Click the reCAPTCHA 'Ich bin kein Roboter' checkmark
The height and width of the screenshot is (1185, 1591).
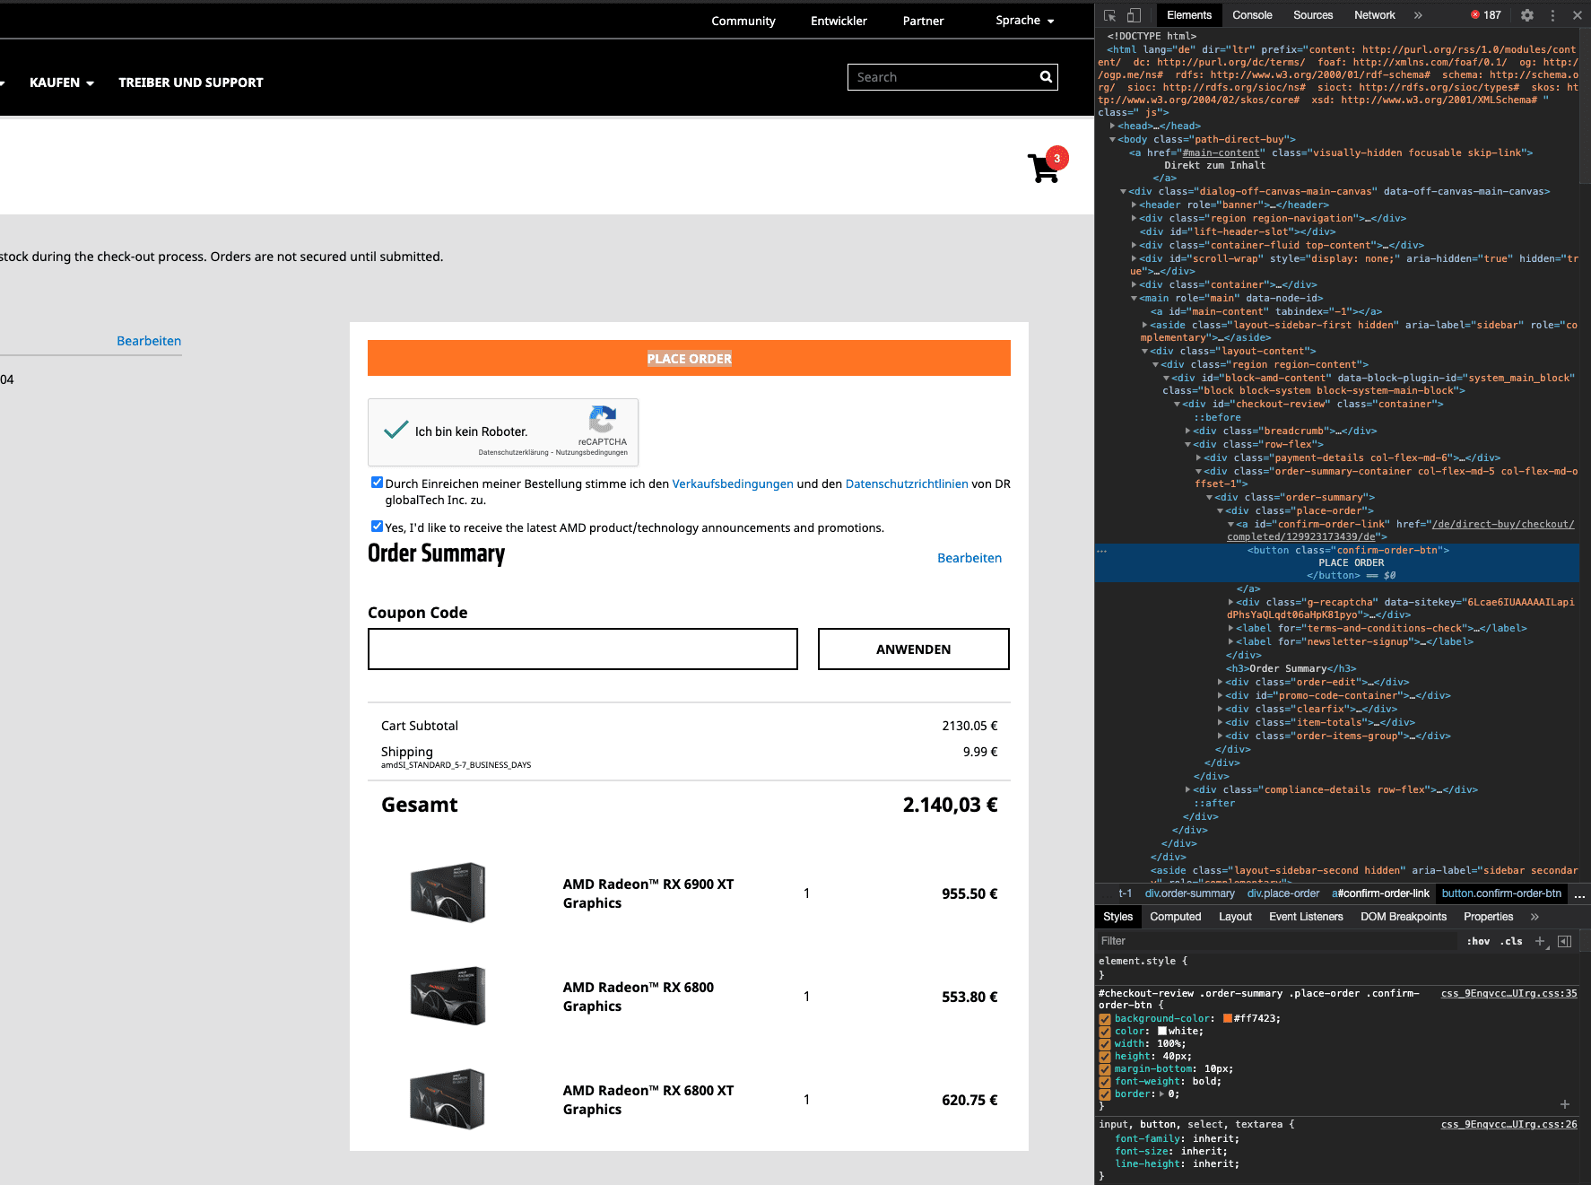tap(396, 431)
